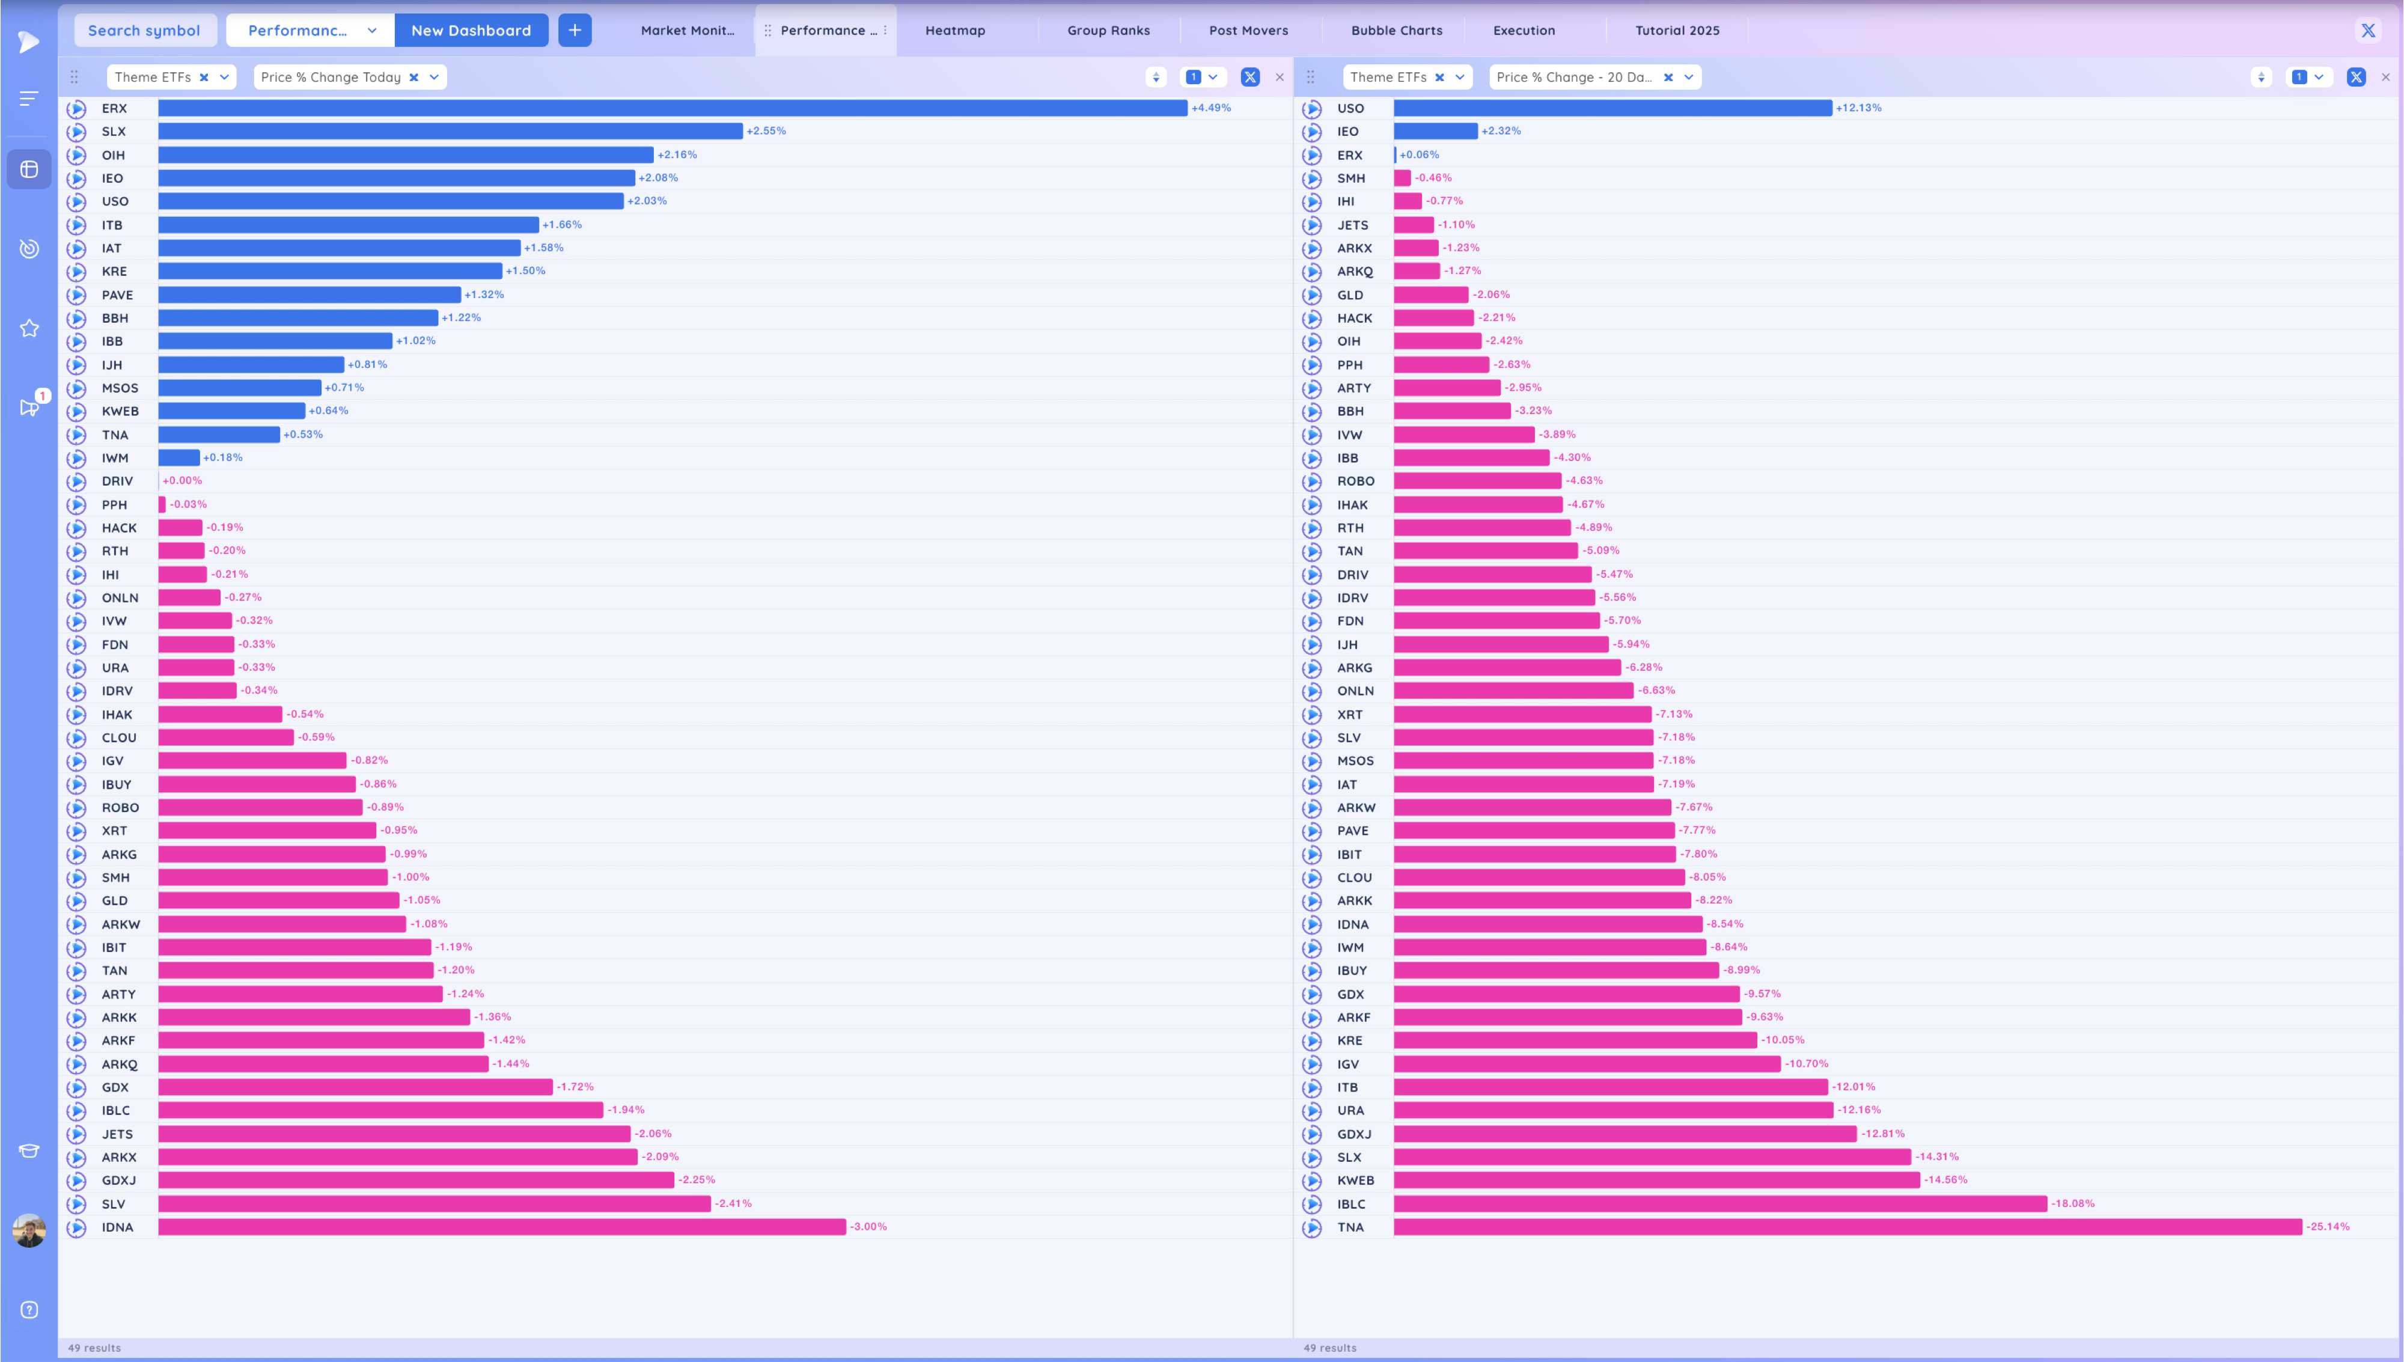The height and width of the screenshot is (1362, 2404).
Task: Open the favorites star sidebar icon
Action: point(29,328)
